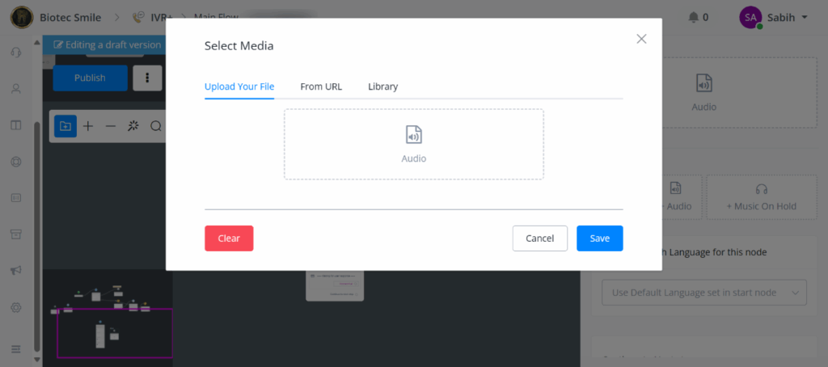Open the megaphone campaigns icon in sidebar

[15, 271]
